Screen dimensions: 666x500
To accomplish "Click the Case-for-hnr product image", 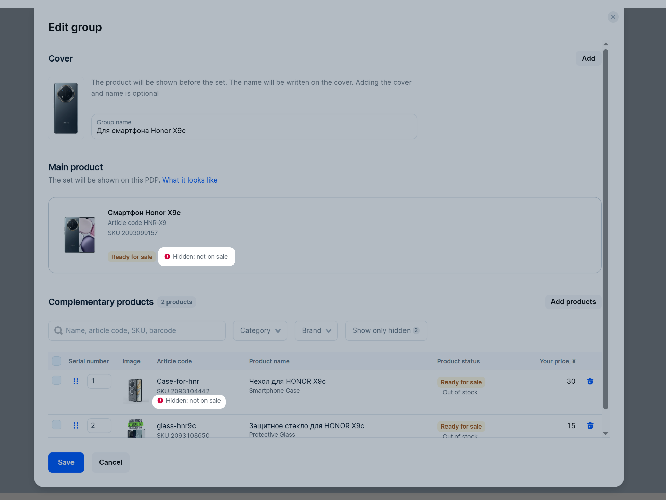I will [x=135, y=390].
